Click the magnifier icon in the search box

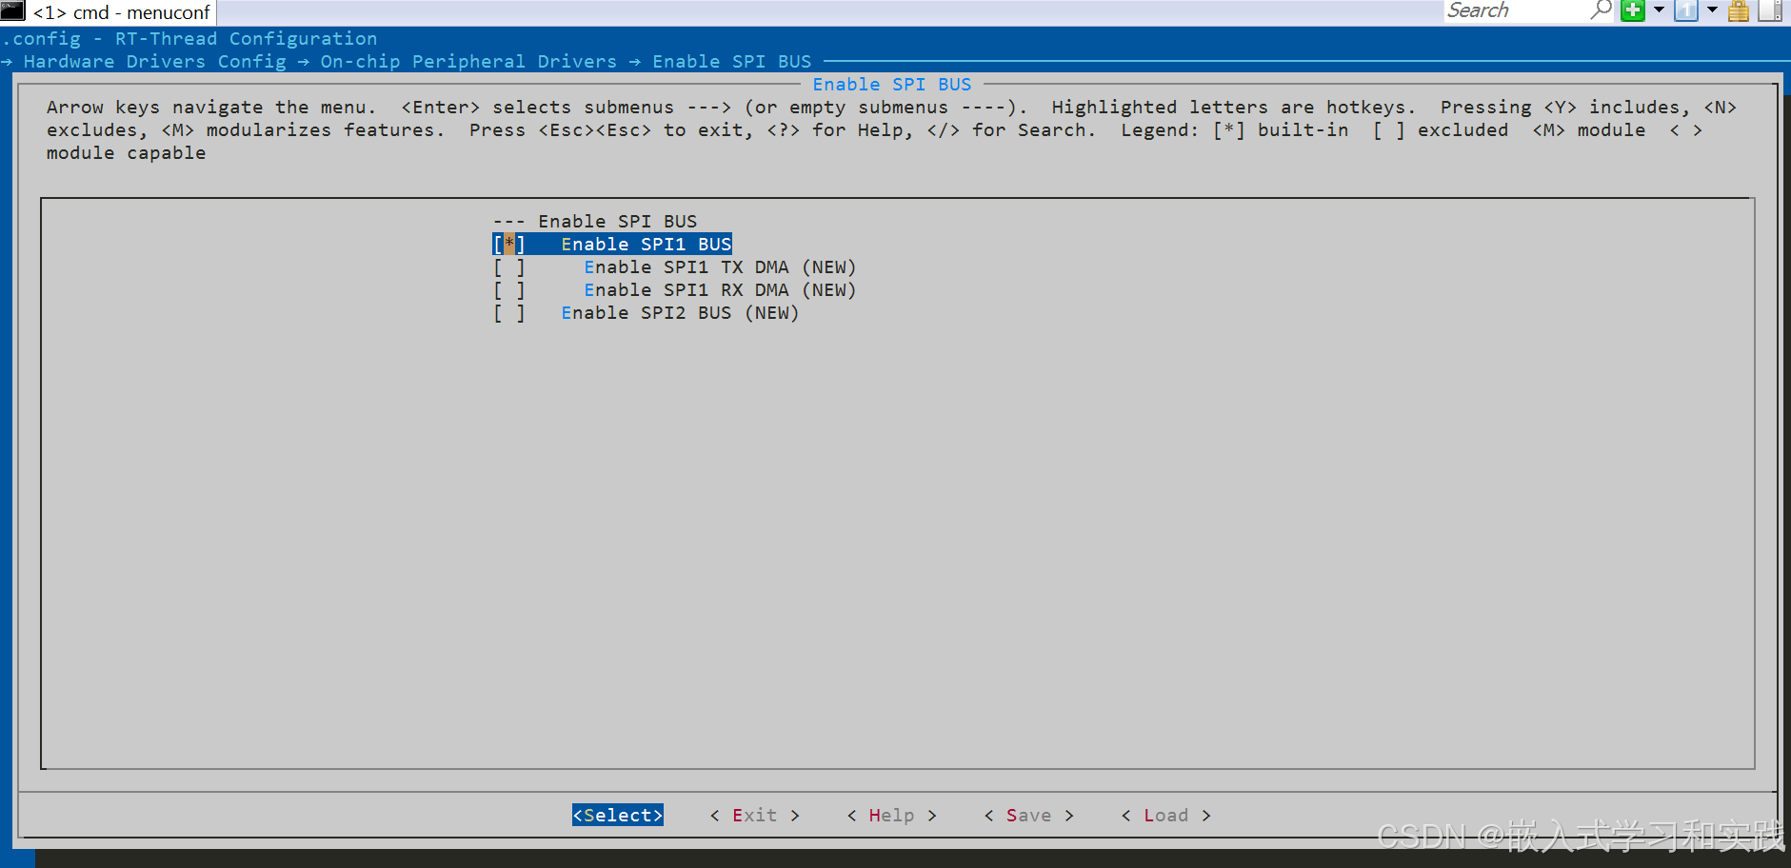click(x=1602, y=10)
